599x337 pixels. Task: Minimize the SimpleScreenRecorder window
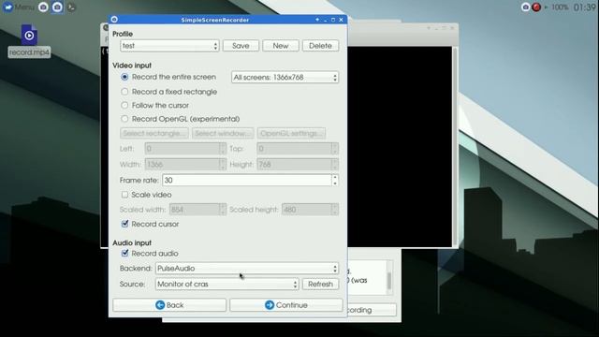pos(325,20)
